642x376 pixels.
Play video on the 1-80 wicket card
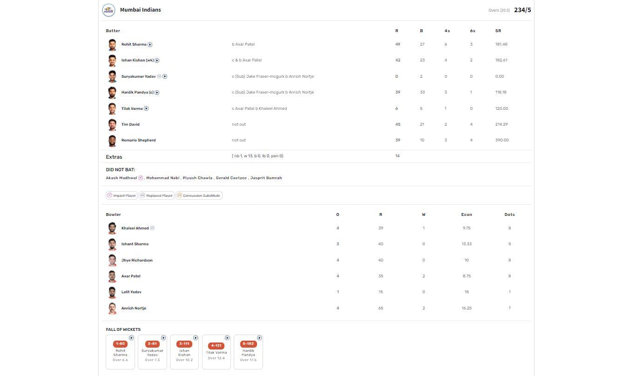(131, 338)
